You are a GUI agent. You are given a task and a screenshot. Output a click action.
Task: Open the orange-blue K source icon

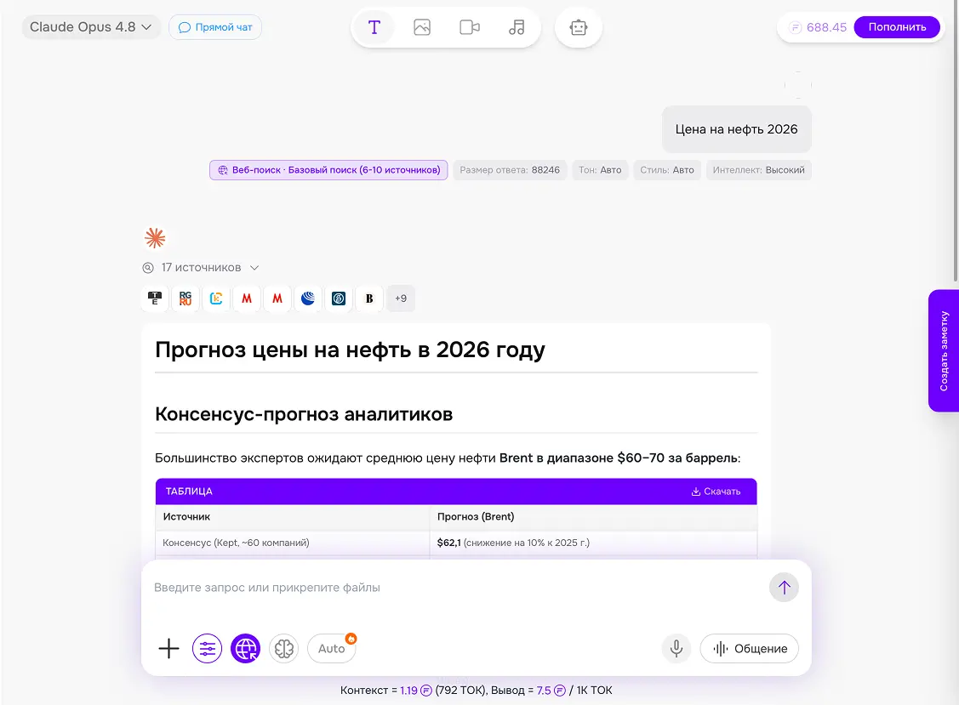click(216, 298)
